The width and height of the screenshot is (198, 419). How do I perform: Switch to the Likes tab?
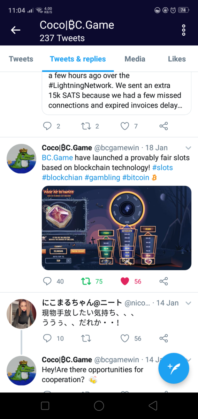tap(177, 59)
